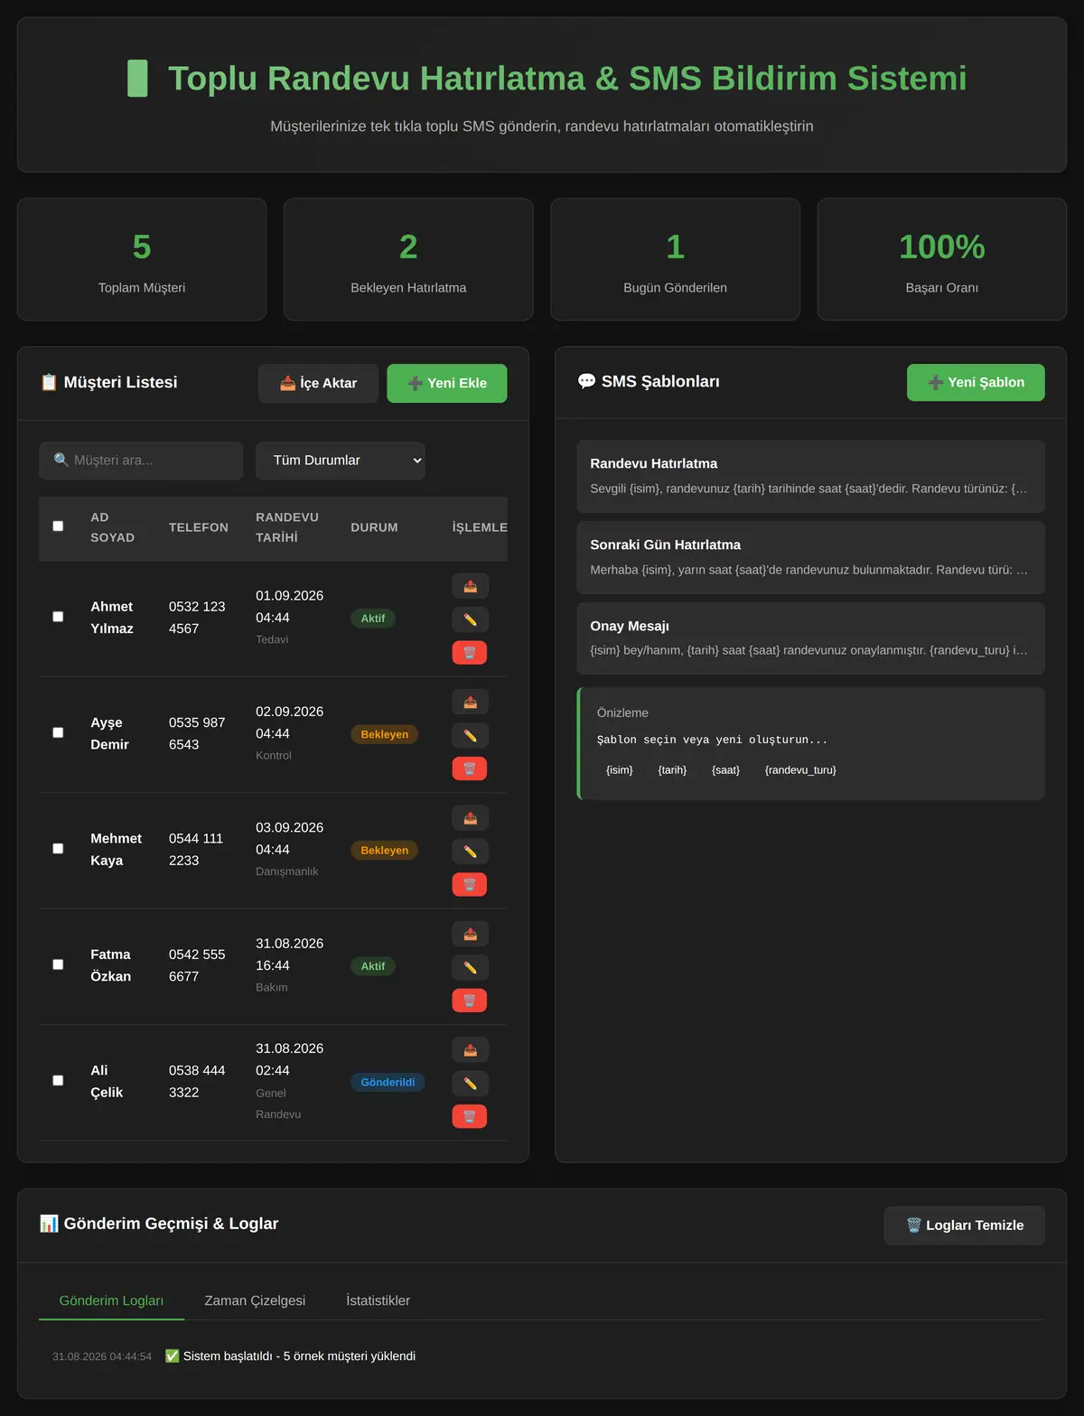Viewport: 1084px width, 1416px height.
Task: Insert the {isim} placeholder tag
Action: tap(620, 770)
